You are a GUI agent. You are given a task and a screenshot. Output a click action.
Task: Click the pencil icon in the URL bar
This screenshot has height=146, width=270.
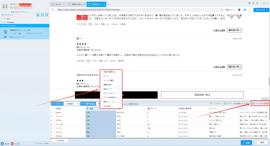tap(222, 10)
